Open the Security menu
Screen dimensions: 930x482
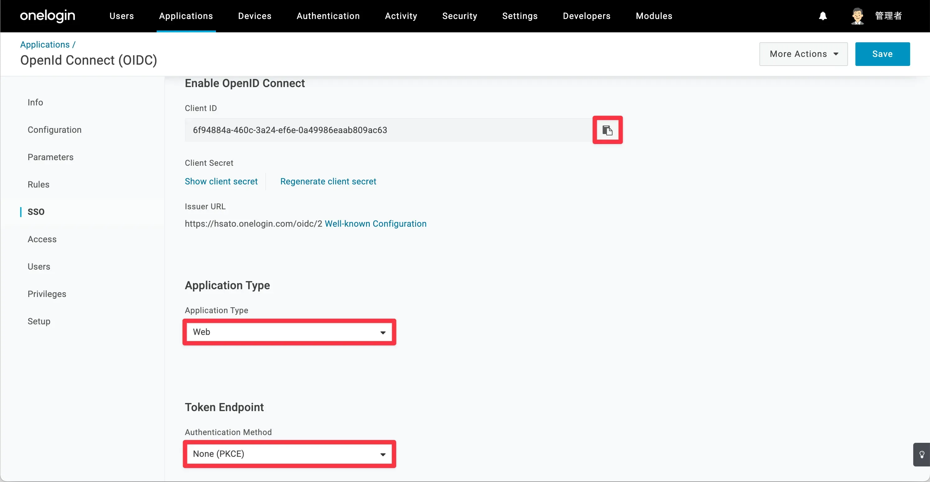pos(460,16)
